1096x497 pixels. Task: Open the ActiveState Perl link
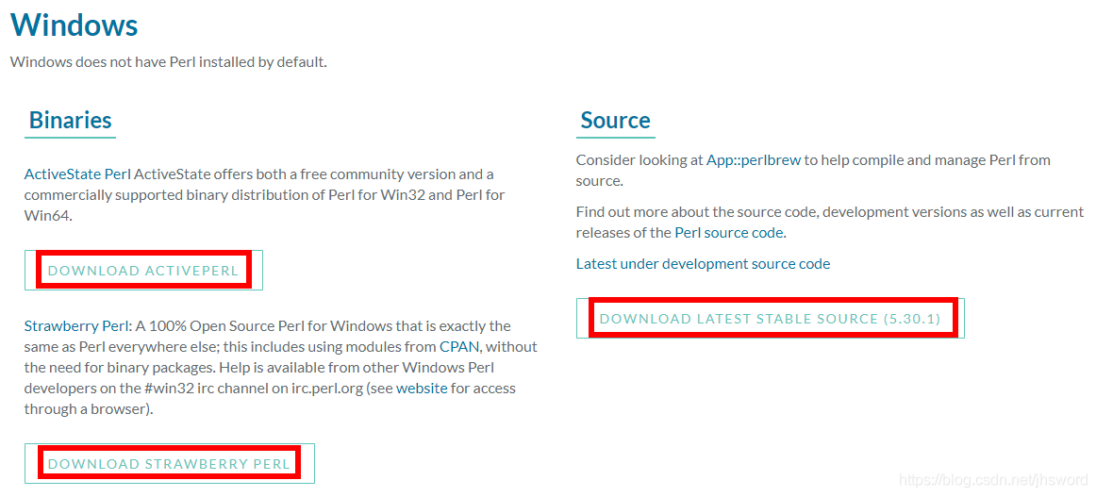[77, 174]
